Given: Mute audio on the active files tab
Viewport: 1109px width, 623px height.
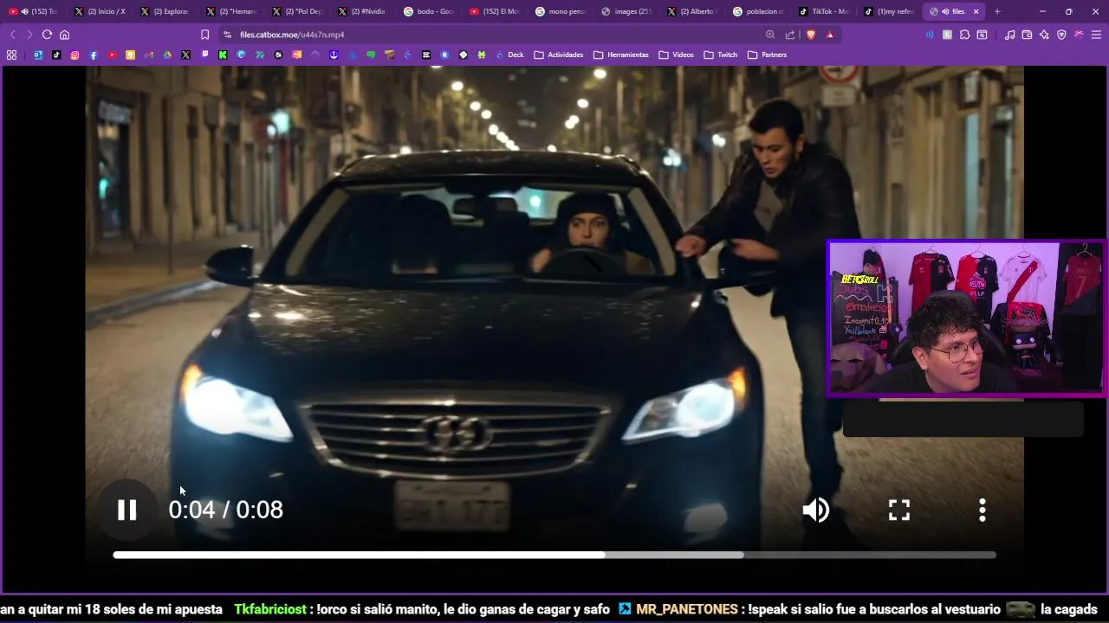Looking at the screenshot, I should click(945, 11).
